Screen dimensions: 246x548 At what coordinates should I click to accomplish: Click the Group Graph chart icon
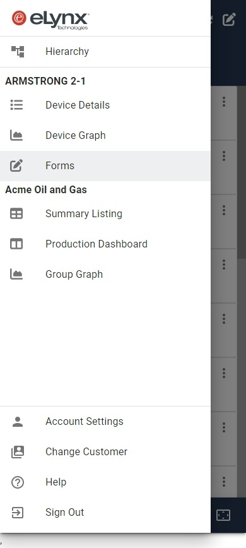pos(16,275)
